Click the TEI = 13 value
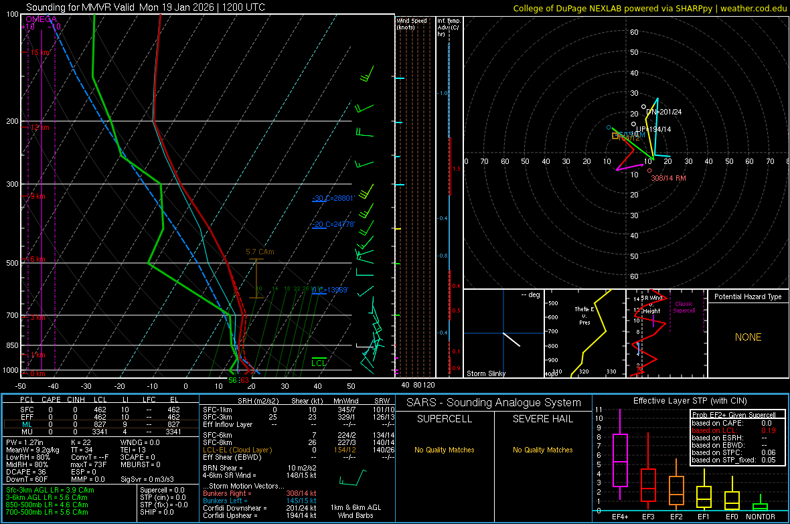 click(133, 450)
